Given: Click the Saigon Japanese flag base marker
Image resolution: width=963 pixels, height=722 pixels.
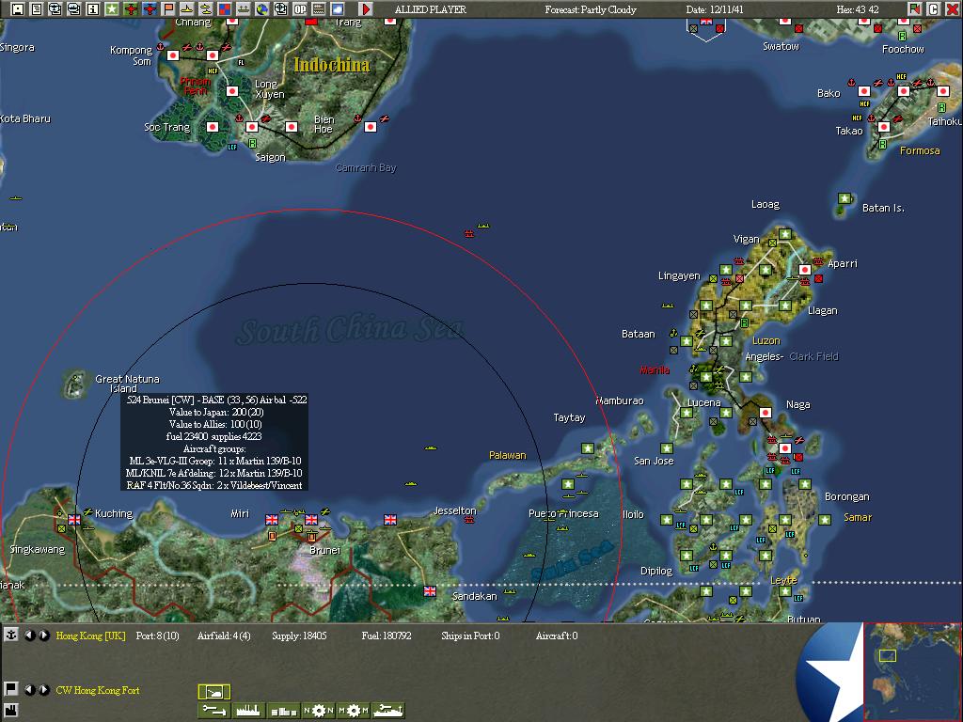Looking at the screenshot, I should 252,127.
